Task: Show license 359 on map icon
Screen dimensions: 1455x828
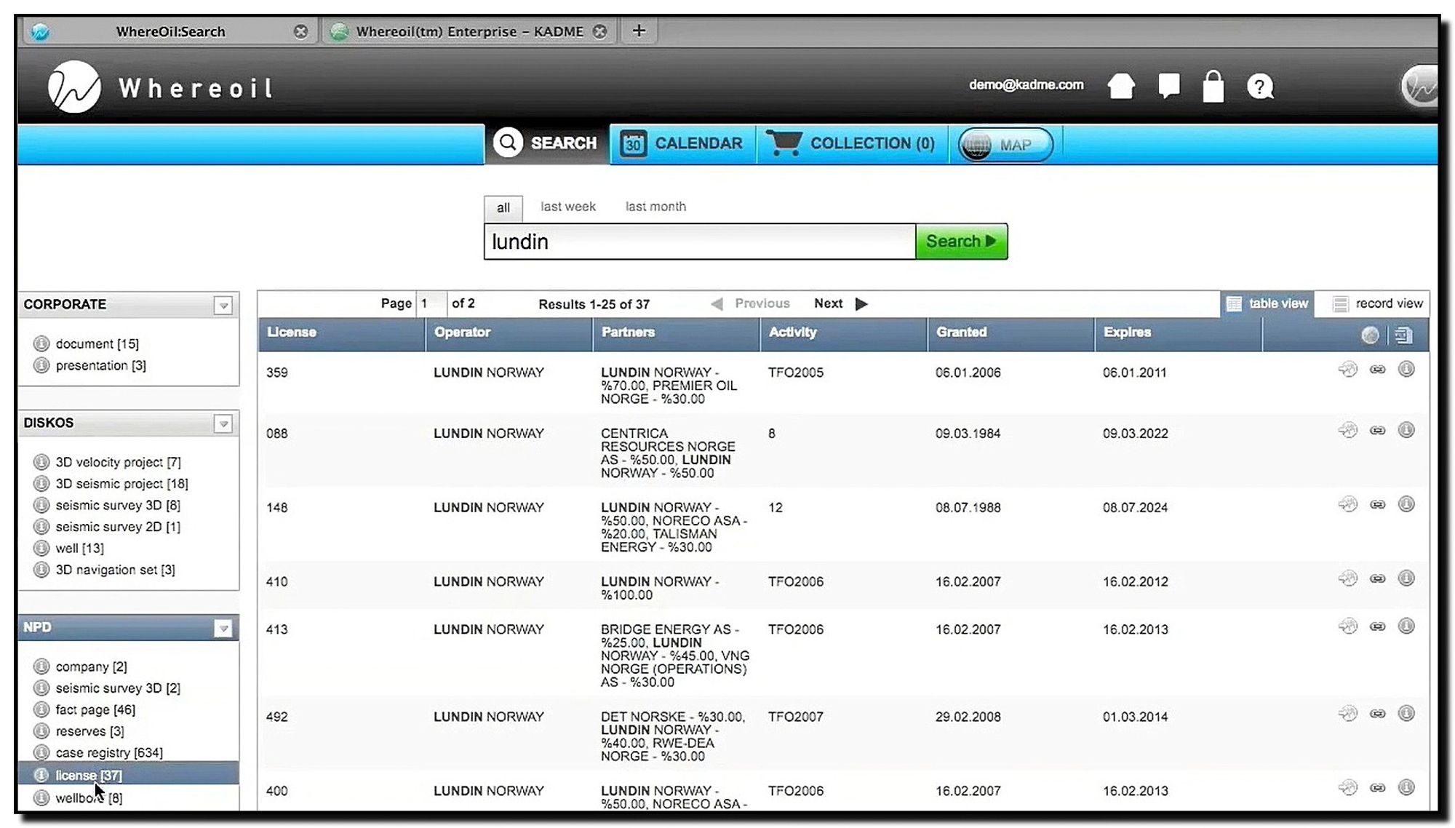Action: point(1348,370)
